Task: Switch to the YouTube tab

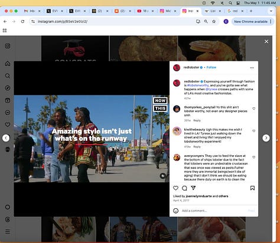Action: (145, 11)
